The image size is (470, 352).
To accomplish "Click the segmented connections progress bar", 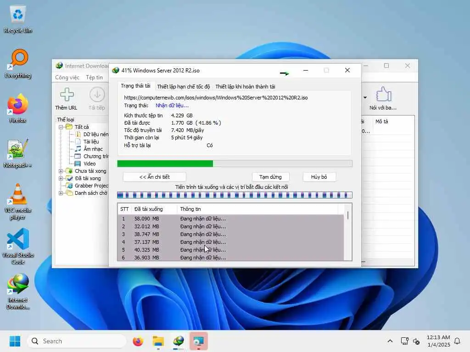I will click(235, 195).
